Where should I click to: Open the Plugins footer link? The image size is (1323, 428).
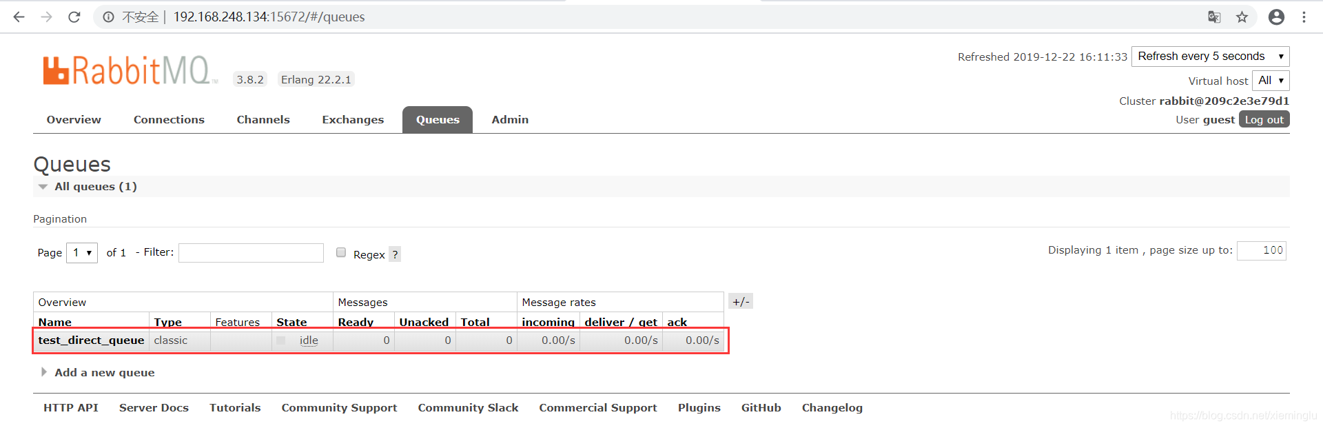click(699, 408)
